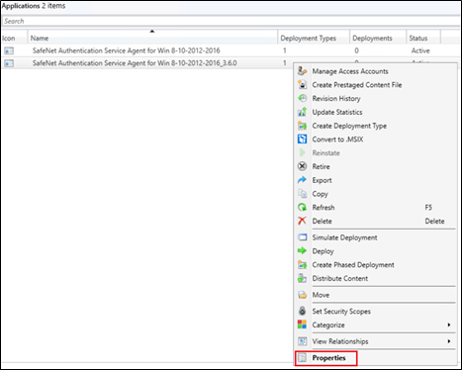
Task: Click the Move folder icon
Action: coord(302,295)
